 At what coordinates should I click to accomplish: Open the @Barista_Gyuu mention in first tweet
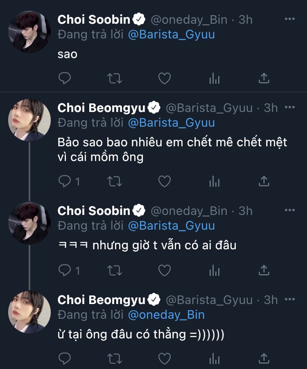pyautogui.click(x=172, y=34)
